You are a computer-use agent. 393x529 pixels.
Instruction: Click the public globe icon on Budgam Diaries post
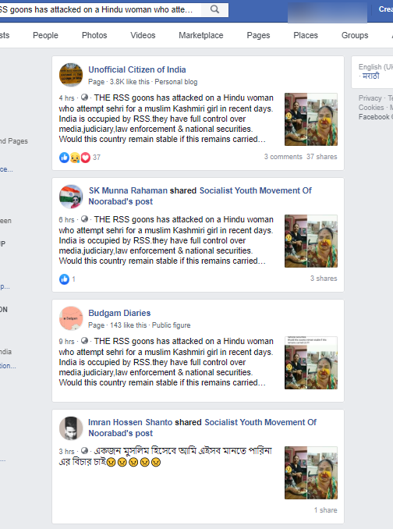84,340
